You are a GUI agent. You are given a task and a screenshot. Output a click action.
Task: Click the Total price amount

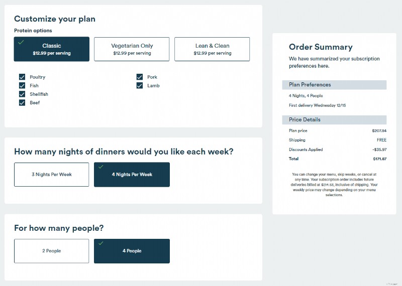tap(379, 159)
